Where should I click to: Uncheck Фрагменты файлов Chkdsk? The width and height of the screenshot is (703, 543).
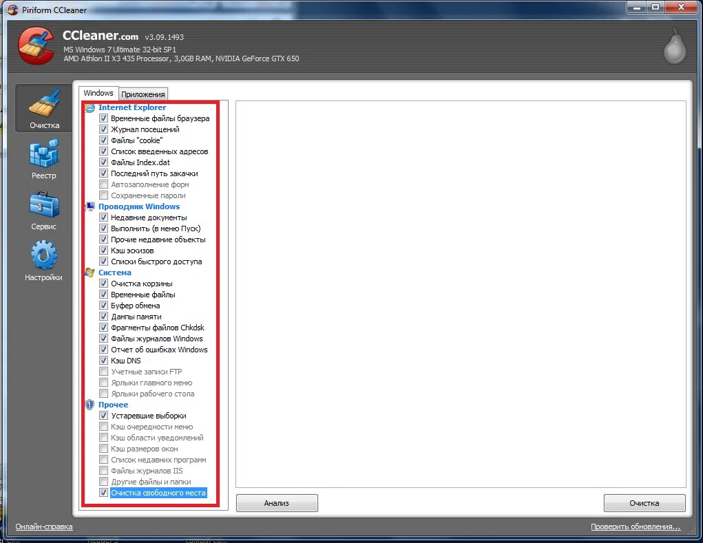click(x=103, y=328)
